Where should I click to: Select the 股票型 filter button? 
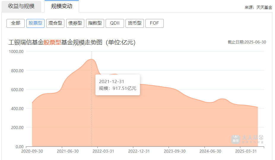point(35,23)
